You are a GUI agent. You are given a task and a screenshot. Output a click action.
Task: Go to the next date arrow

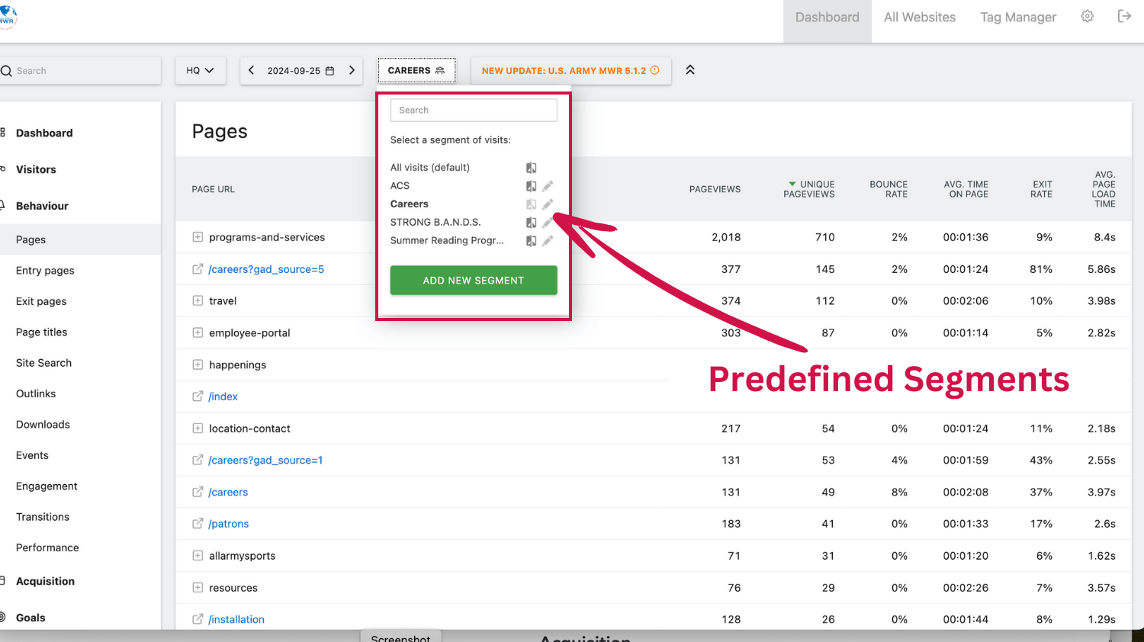[352, 70]
